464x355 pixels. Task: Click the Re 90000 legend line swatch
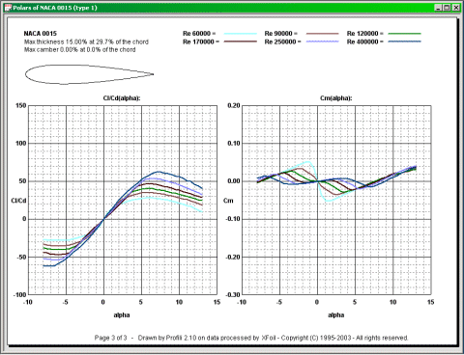(323, 34)
